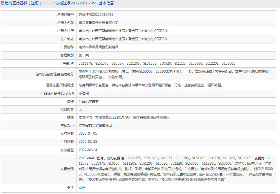Click the 不适用 value for storage conditions
The image size is (280, 194).
tap(84, 93)
